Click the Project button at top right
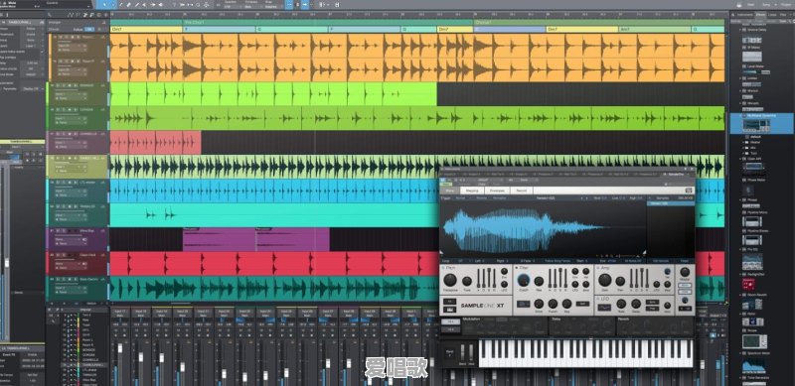Screen dimensions: 795x386 [x=785, y=5]
